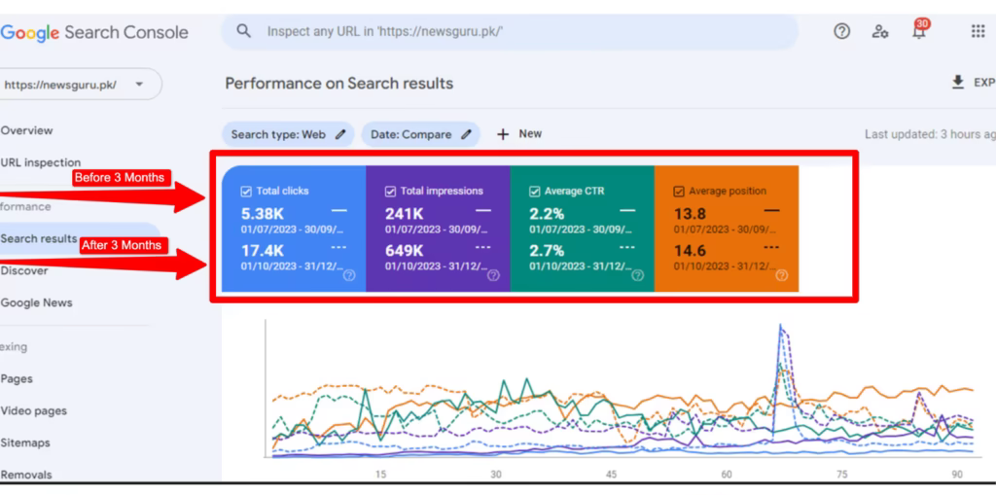Click the Performance on Search results heading

339,84
